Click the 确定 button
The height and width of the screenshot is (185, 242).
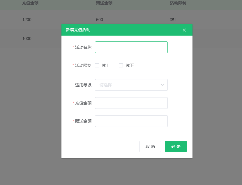(x=176, y=146)
